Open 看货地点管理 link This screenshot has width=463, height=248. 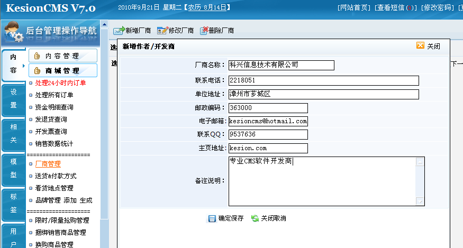(54, 188)
